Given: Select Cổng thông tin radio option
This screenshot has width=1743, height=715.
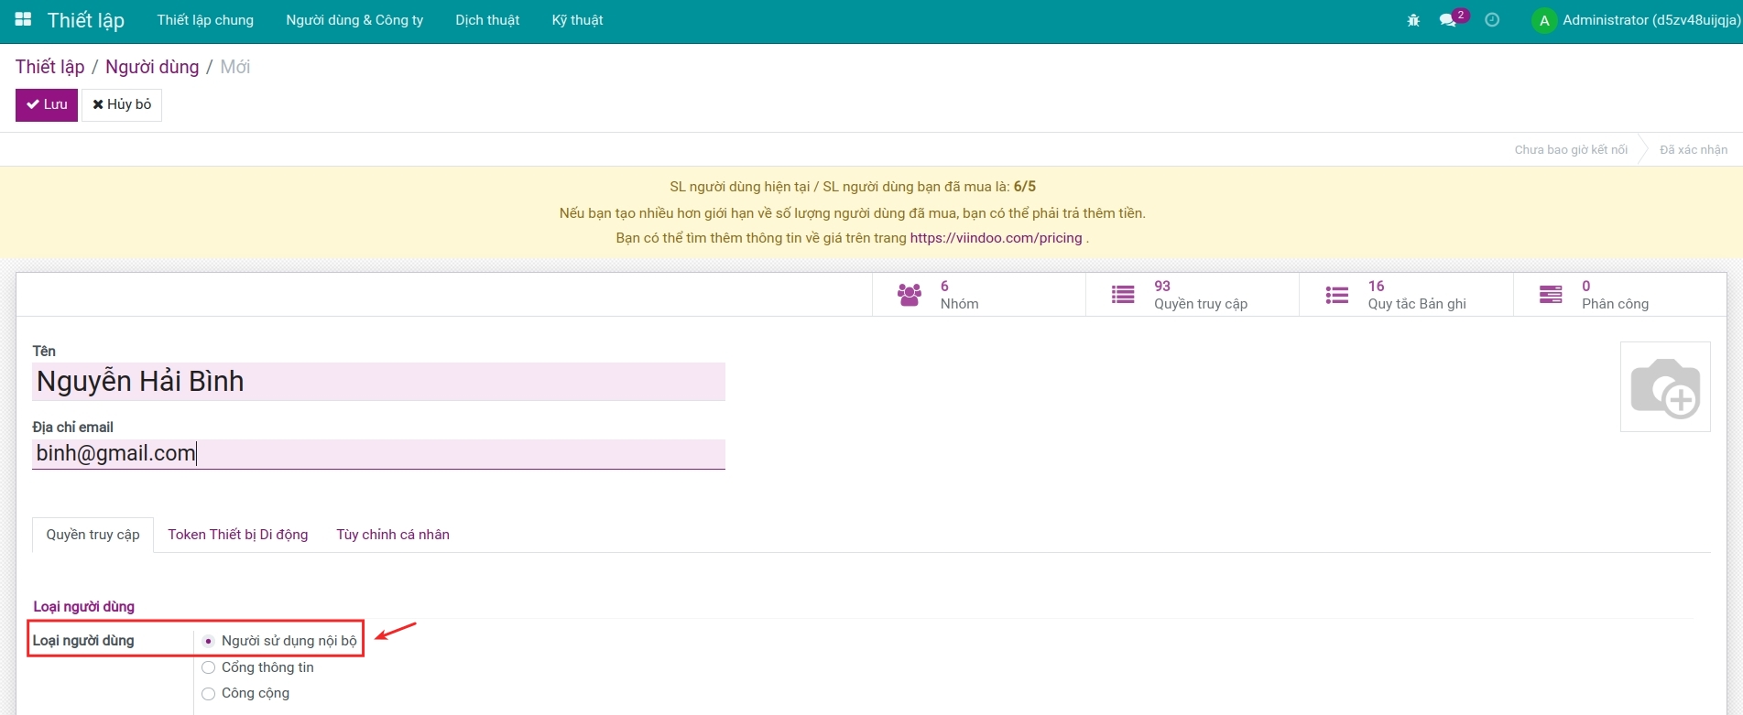Looking at the screenshot, I should coord(208,667).
